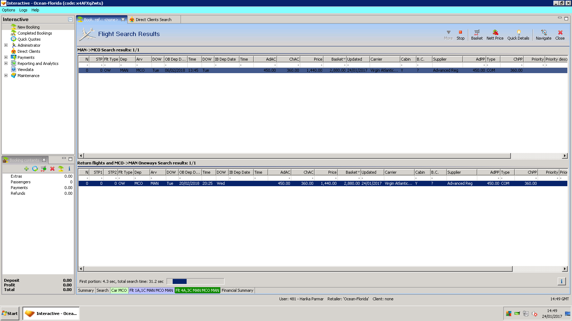Click the Reporting and Analytics icon
Screen dimensions: 572x321
click(14, 63)
